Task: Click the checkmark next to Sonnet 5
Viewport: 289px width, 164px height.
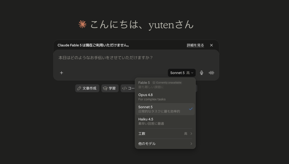Action: click(x=191, y=109)
